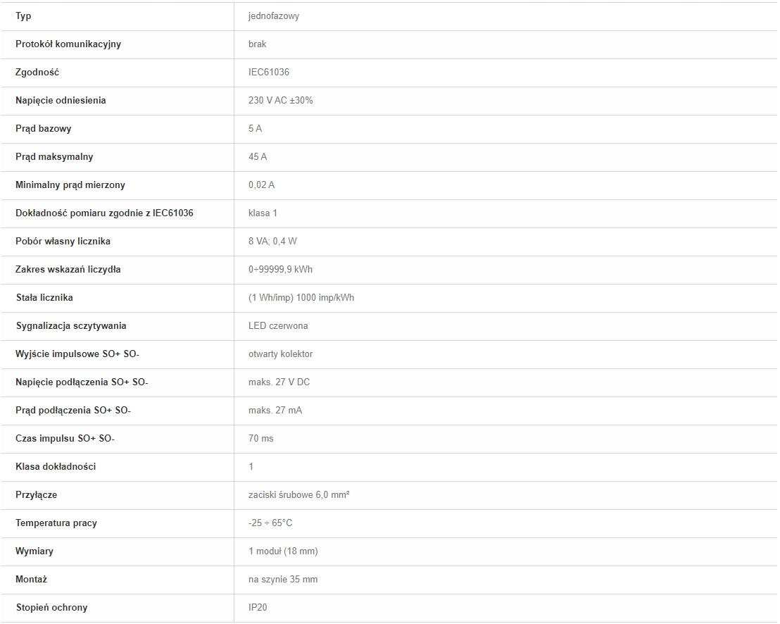Click 'Minimalny prąd mierzony' label
This screenshot has width=780, height=624.
(x=70, y=185)
